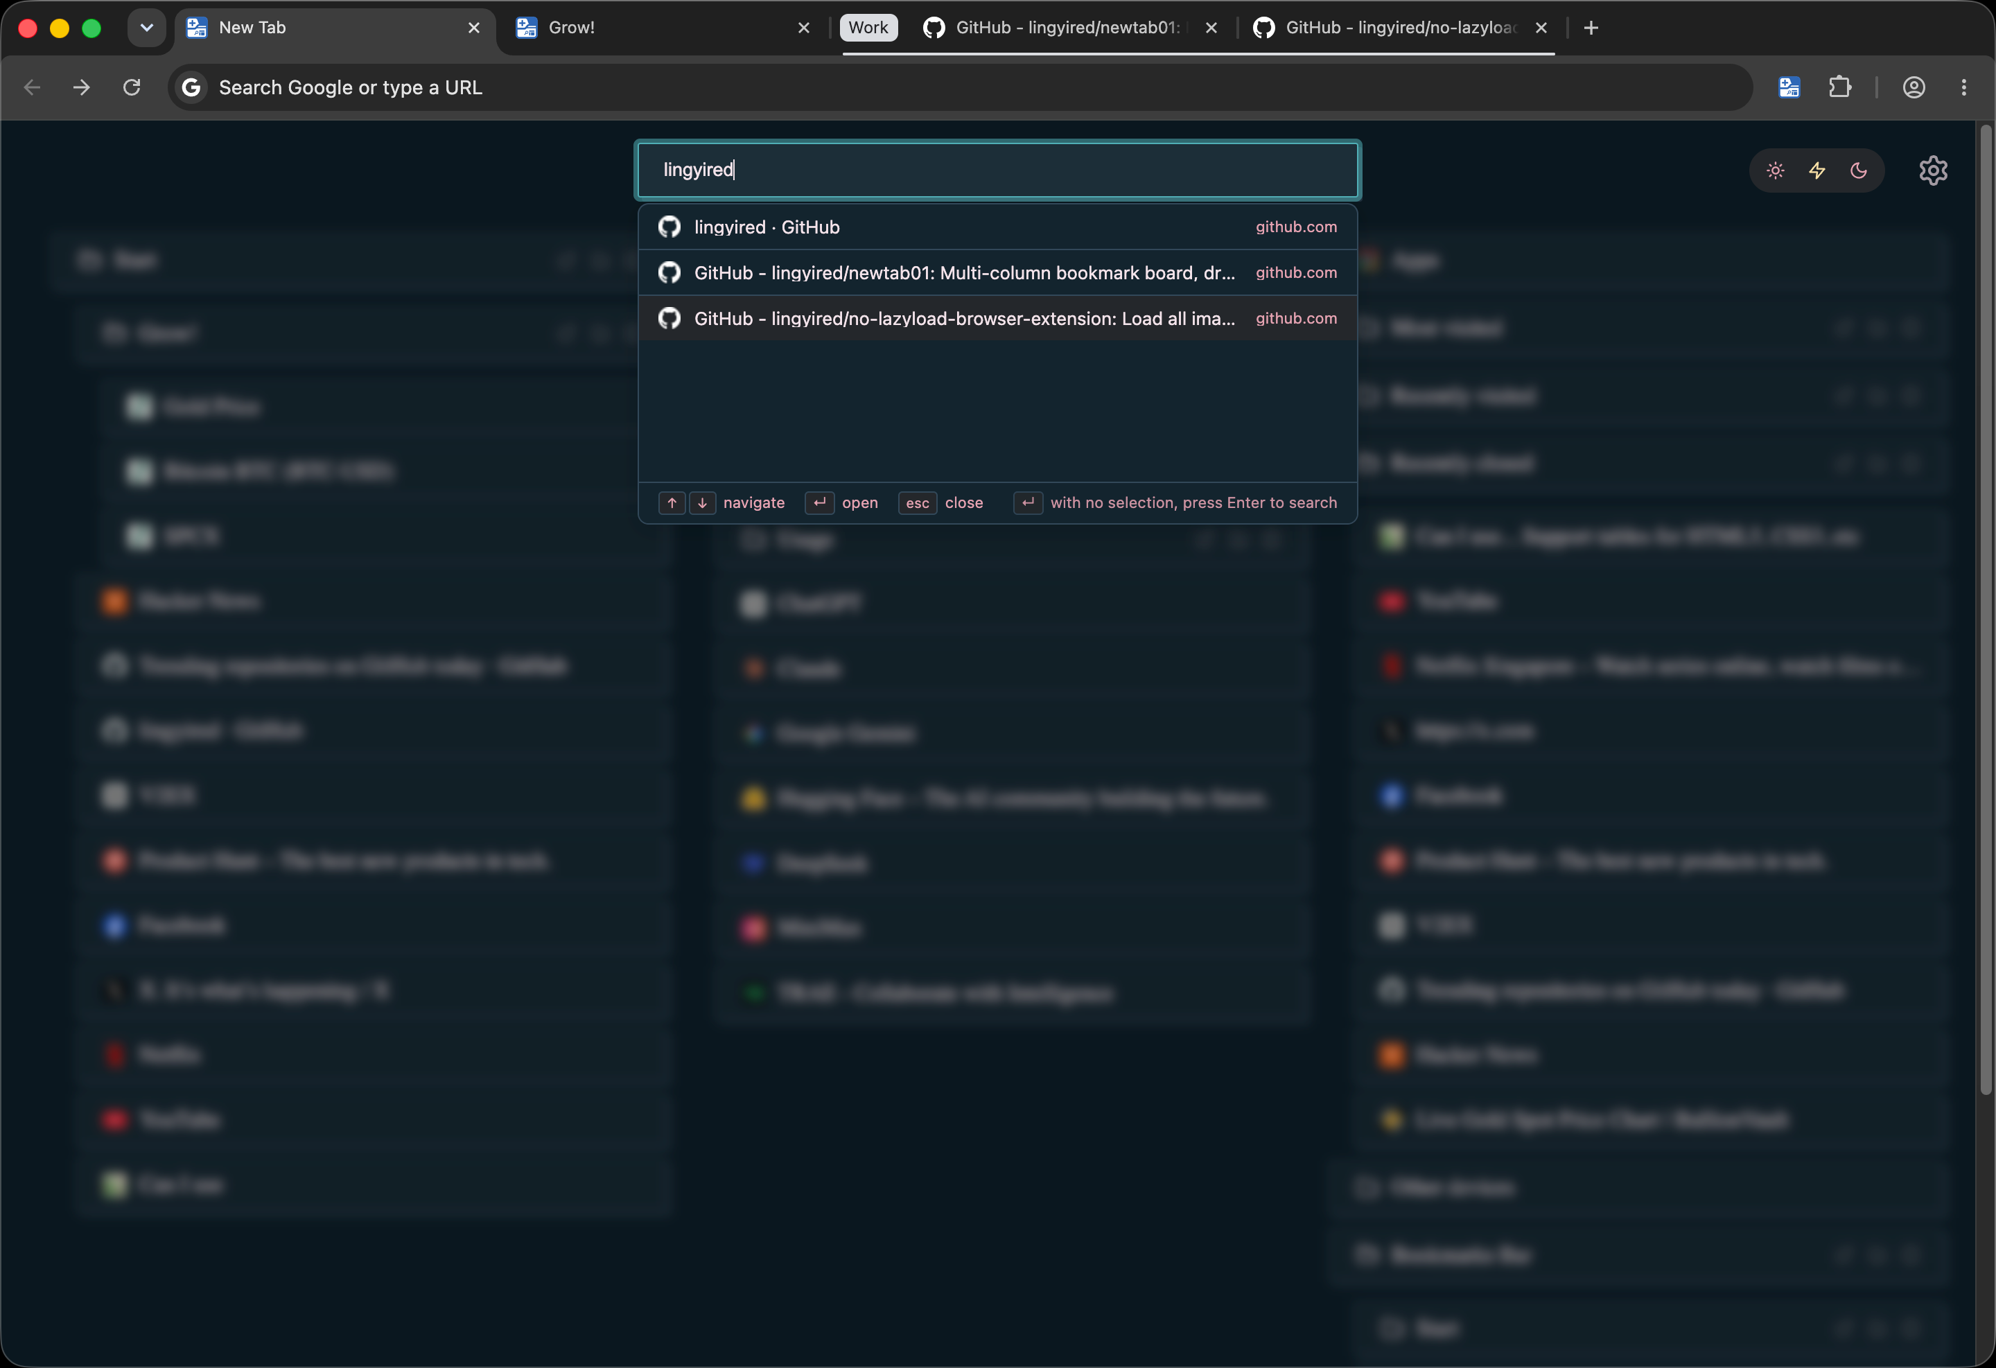Image resolution: width=1996 pixels, height=1368 pixels.
Task: Open the lingyired/newtab01 search result
Action: [x=998, y=273]
